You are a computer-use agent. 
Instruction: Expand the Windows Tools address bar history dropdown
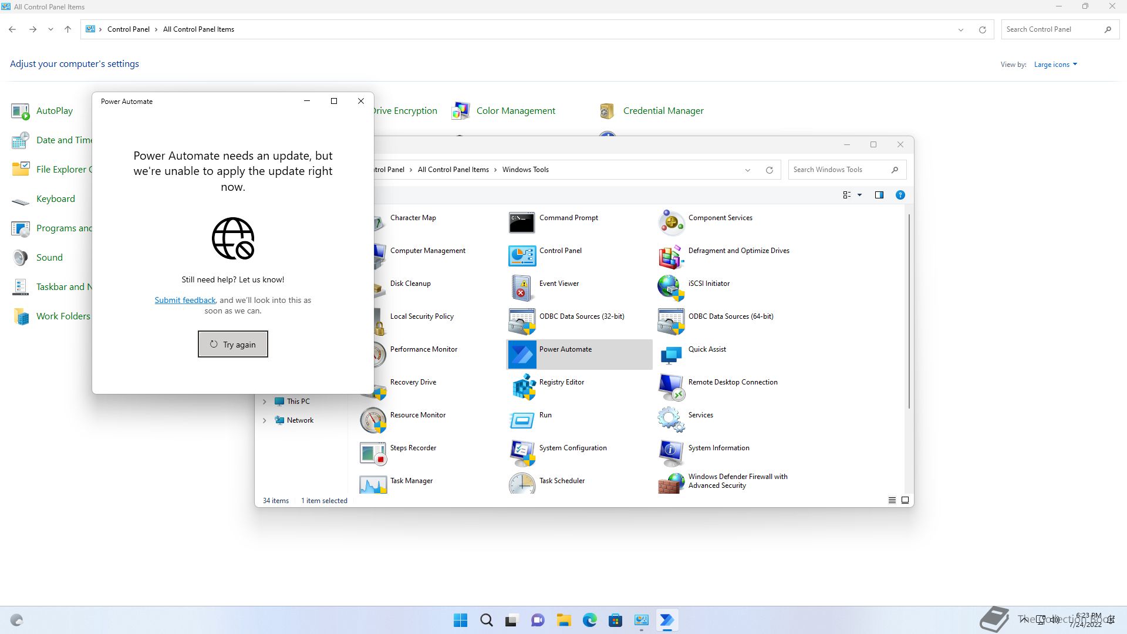pyautogui.click(x=748, y=170)
